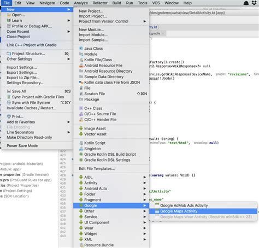Expand the Activity submenu arrow
The image size is (259, 248).
(x=145, y=183)
